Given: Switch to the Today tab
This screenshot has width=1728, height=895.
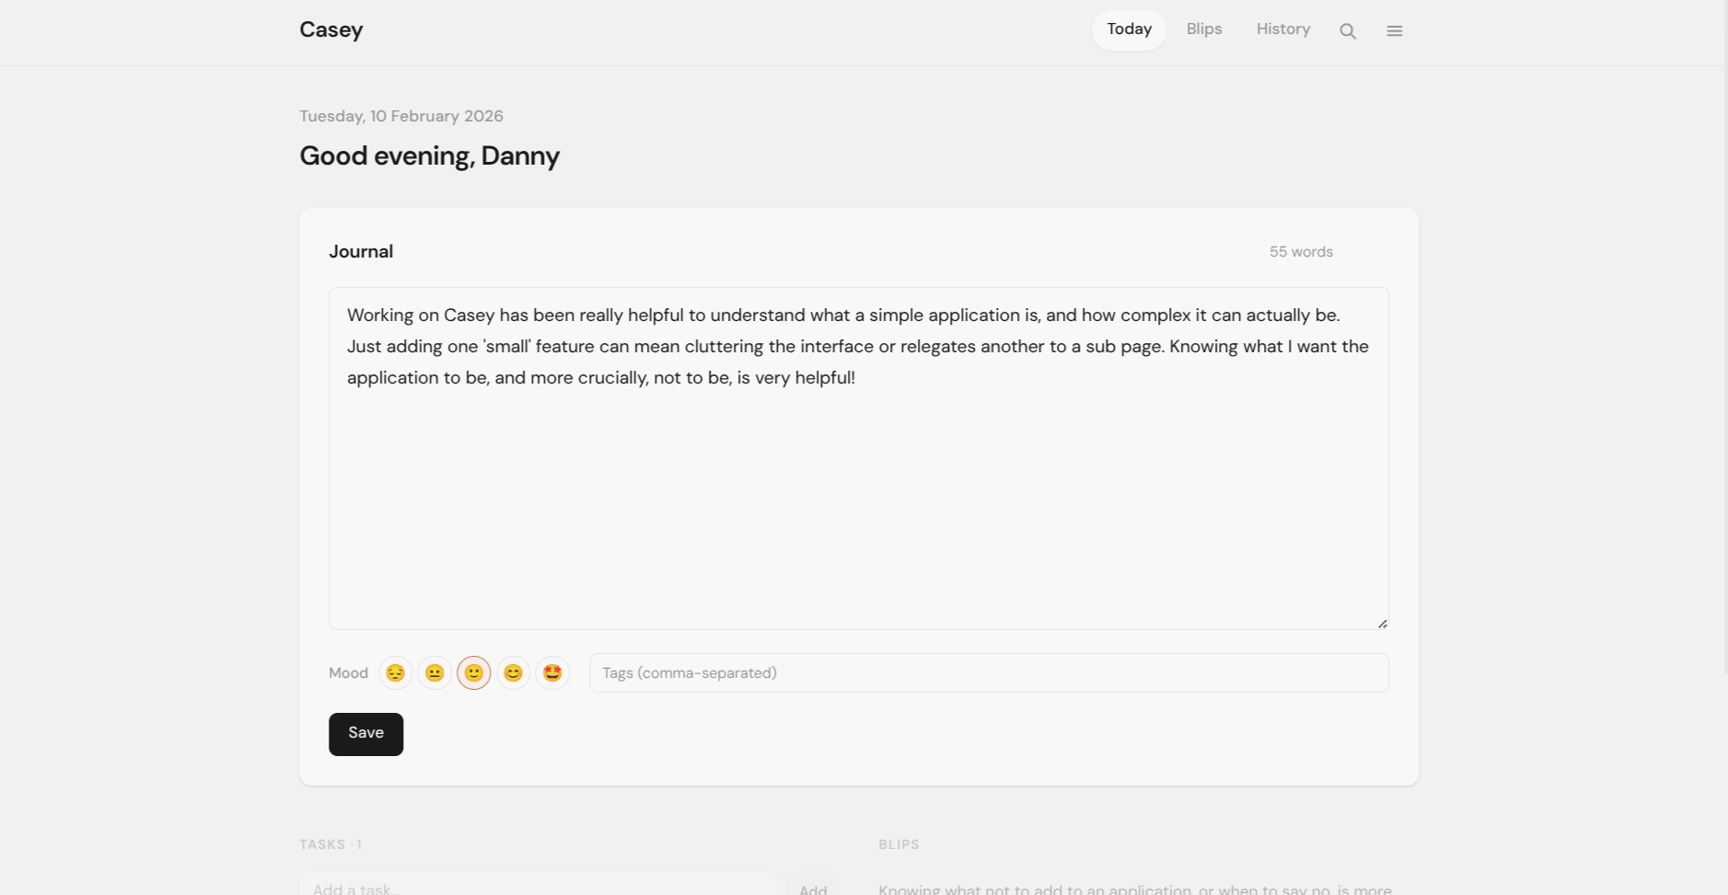Looking at the screenshot, I should tap(1130, 29).
